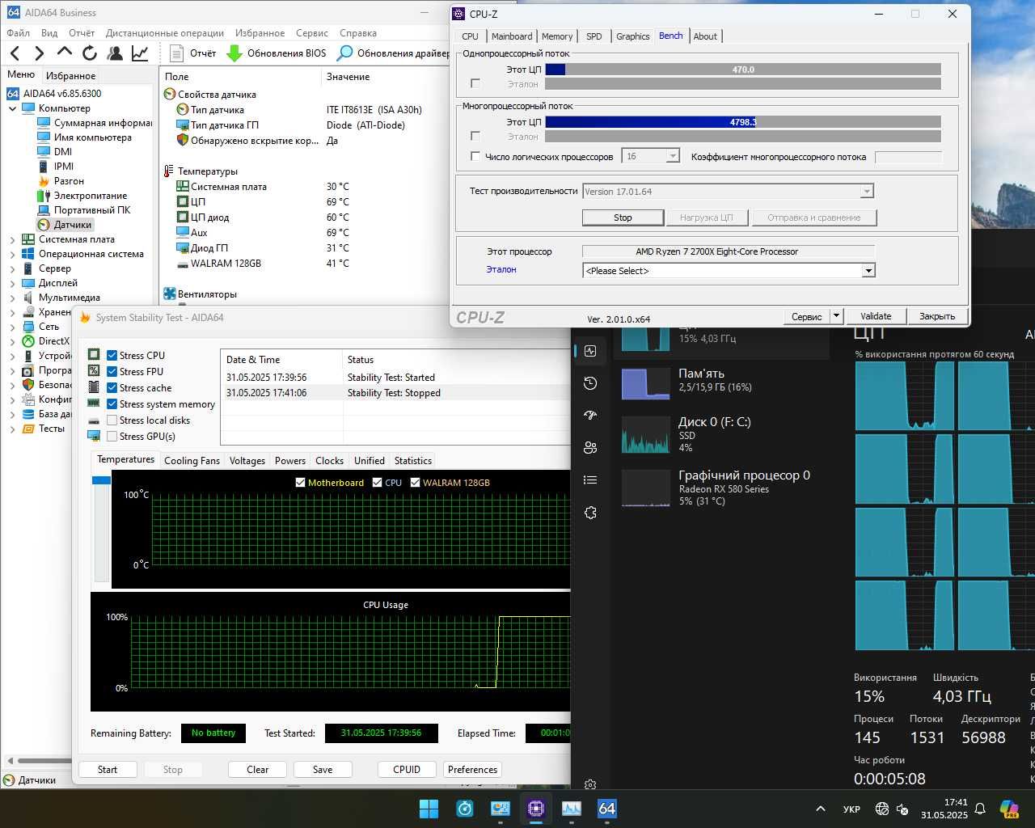This screenshot has height=828, width=1035.
Task: Expand Дисплей tree node
Action: click(x=12, y=283)
